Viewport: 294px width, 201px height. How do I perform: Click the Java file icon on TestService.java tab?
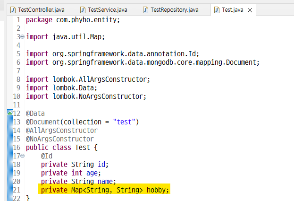pos(83,10)
